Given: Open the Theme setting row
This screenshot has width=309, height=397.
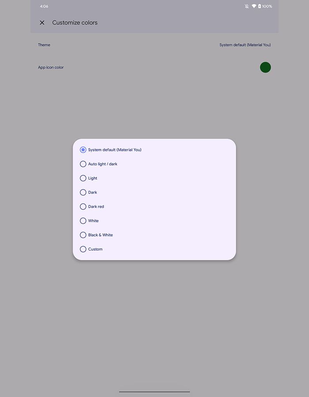Looking at the screenshot, I should pyautogui.click(x=154, y=45).
